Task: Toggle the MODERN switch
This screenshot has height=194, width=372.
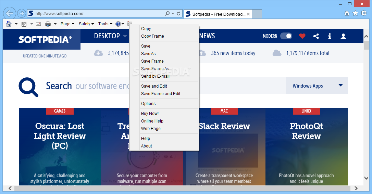Action: pyautogui.click(x=286, y=36)
